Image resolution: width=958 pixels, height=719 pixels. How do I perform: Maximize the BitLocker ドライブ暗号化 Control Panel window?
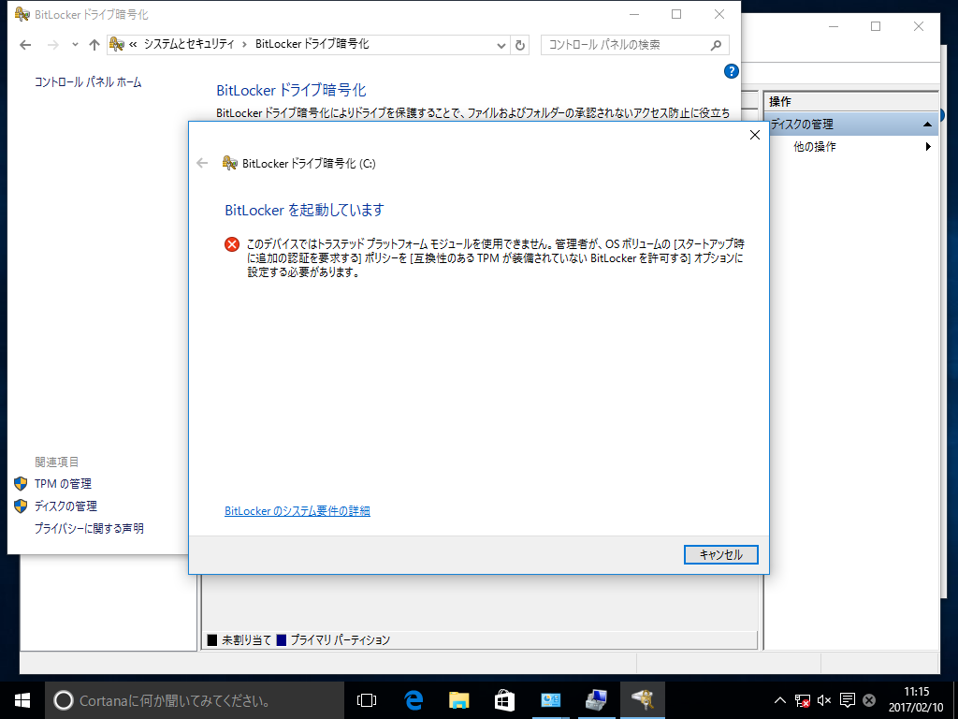tap(676, 14)
